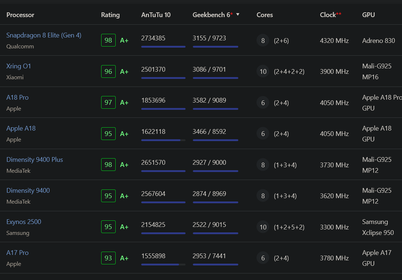Click the AnTuTu score bar under 1555898
This screenshot has height=280, width=402.
pyautogui.click(x=163, y=264)
